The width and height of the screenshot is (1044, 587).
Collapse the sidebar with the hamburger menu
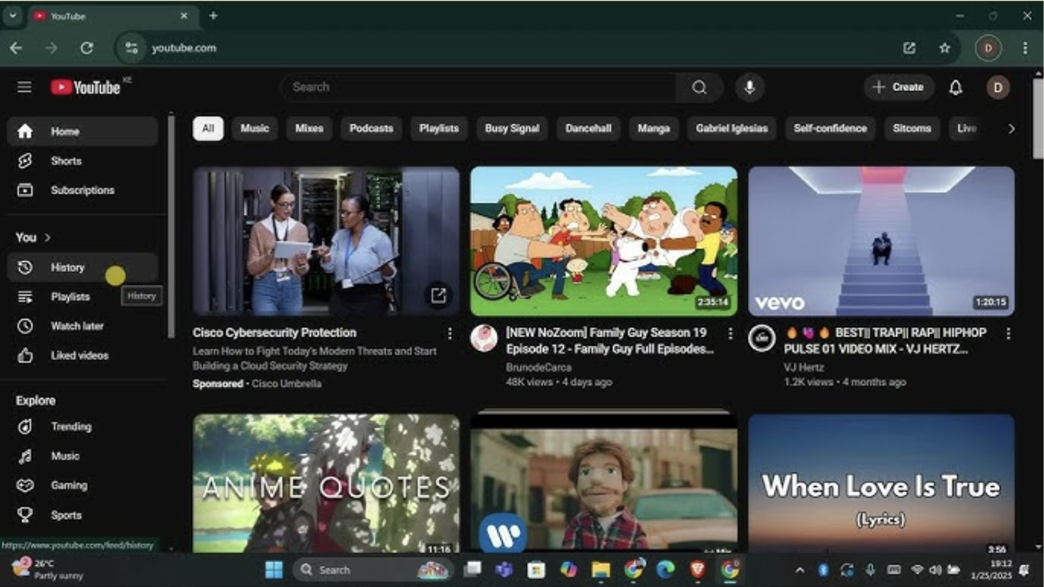point(24,87)
